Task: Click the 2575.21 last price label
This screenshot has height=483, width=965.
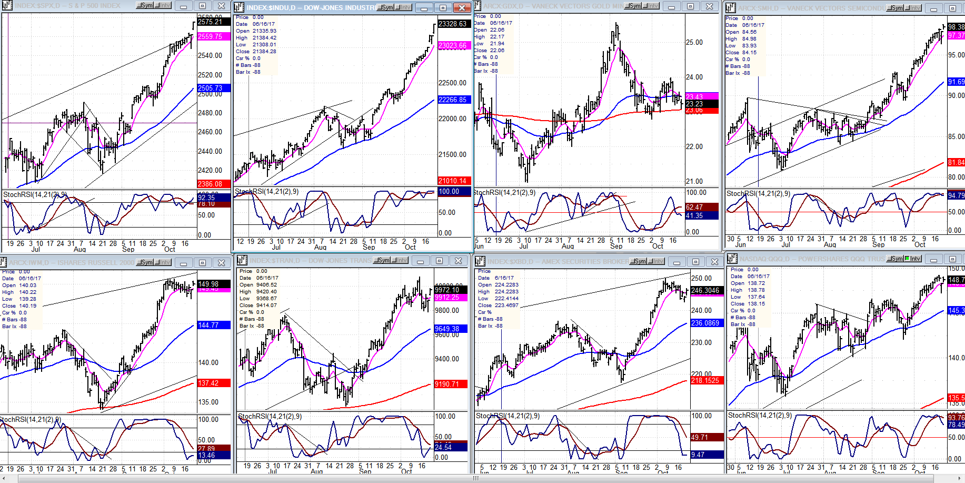Action: (214, 22)
